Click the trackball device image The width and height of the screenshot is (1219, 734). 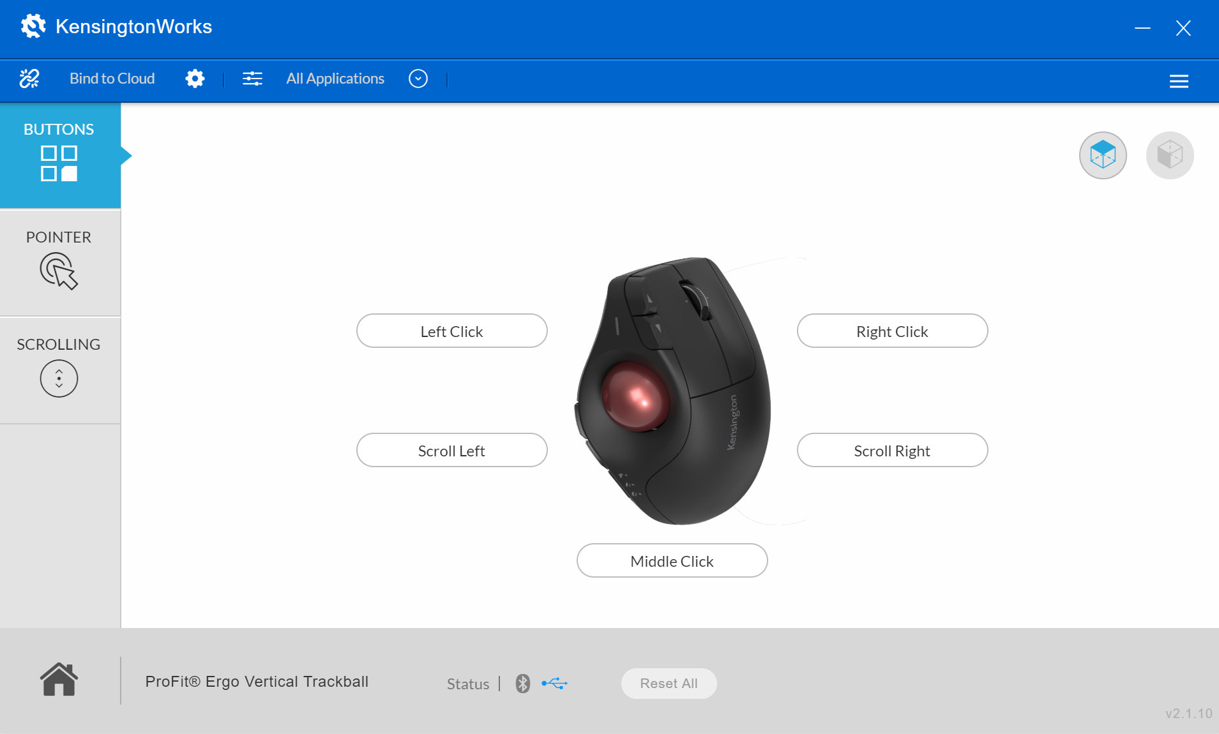coord(672,391)
